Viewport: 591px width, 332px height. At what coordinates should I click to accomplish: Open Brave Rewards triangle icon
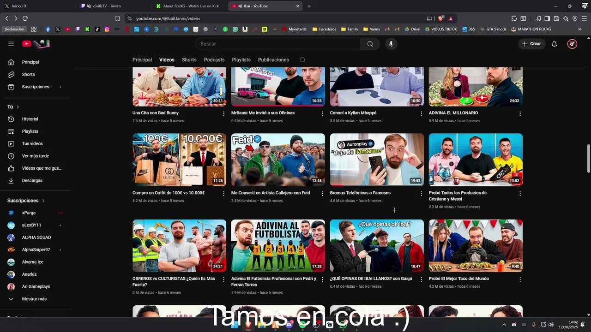[x=451, y=18]
